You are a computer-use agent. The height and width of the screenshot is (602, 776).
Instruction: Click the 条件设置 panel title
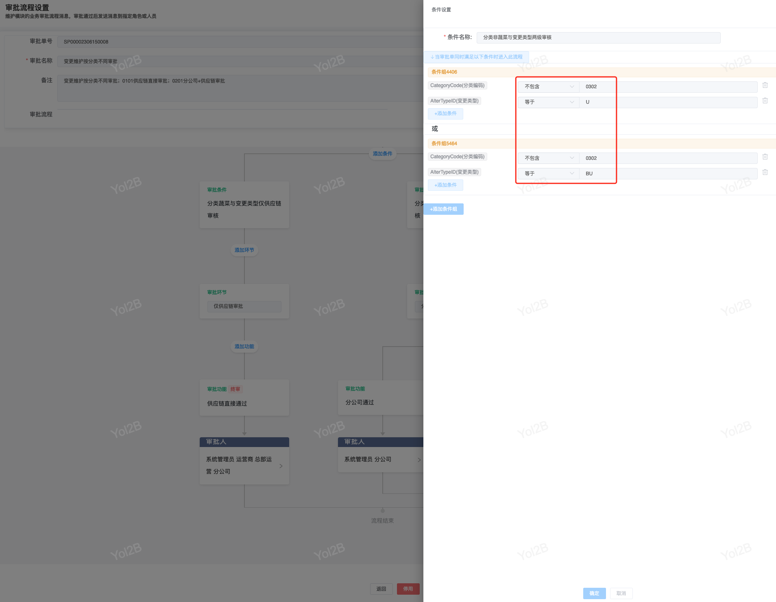(441, 10)
